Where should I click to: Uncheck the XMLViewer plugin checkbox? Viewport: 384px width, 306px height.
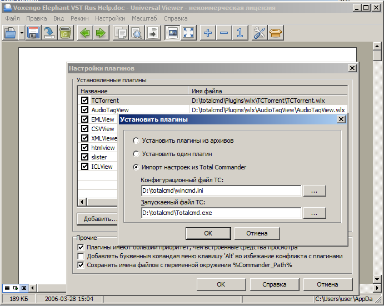[84, 138]
